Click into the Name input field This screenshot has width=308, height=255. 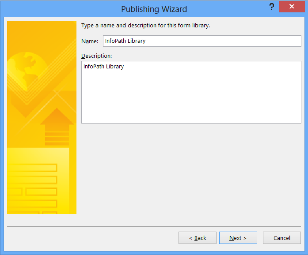click(202, 41)
